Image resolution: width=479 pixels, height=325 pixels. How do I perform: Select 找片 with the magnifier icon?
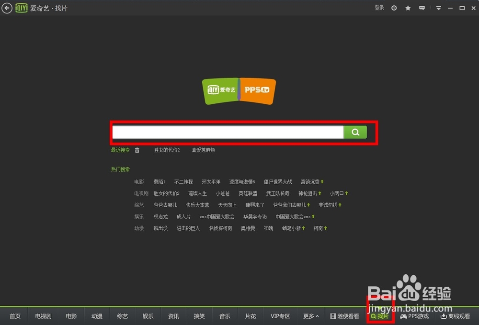tap(380, 316)
